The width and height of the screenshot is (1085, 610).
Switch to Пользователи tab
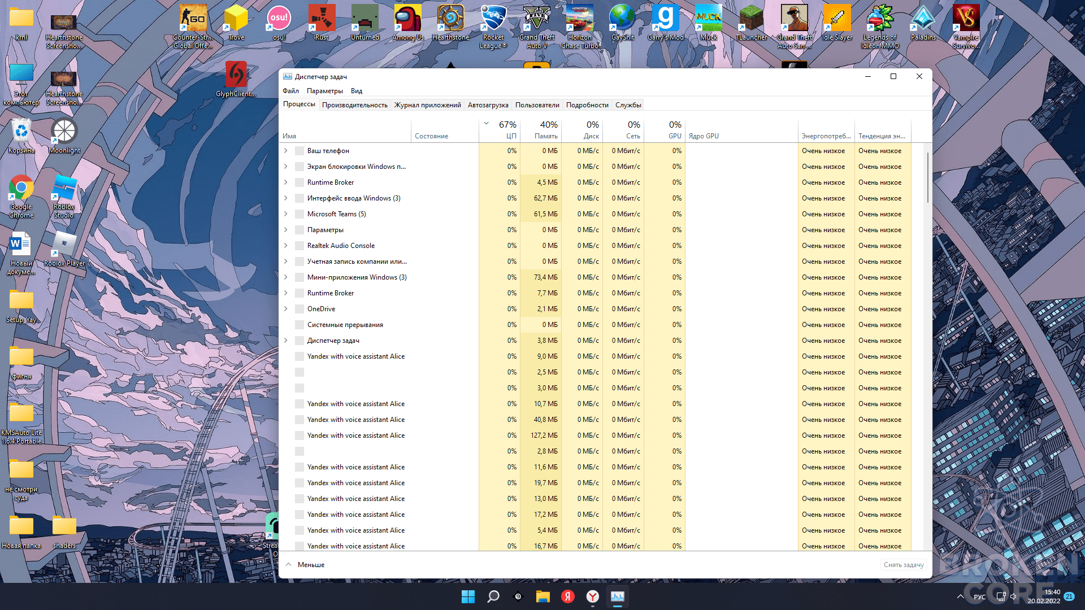pos(537,105)
